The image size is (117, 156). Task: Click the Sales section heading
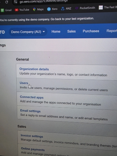point(22,126)
